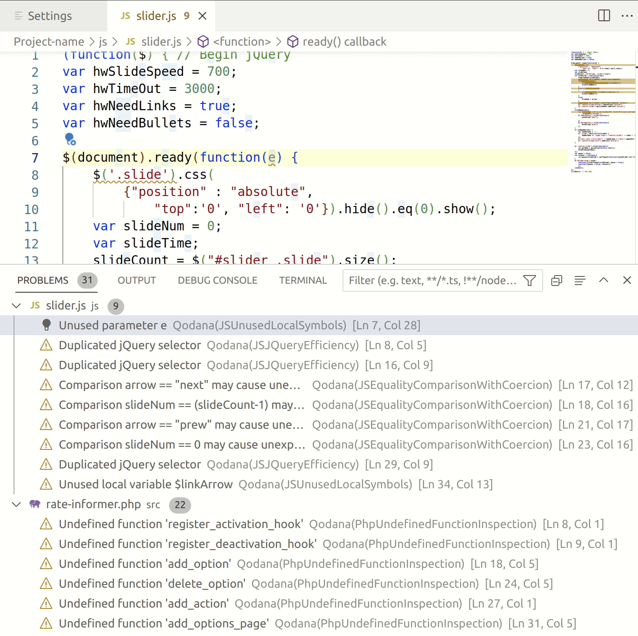Close the Problems panel
The image size is (638, 636).
(x=627, y=281)
